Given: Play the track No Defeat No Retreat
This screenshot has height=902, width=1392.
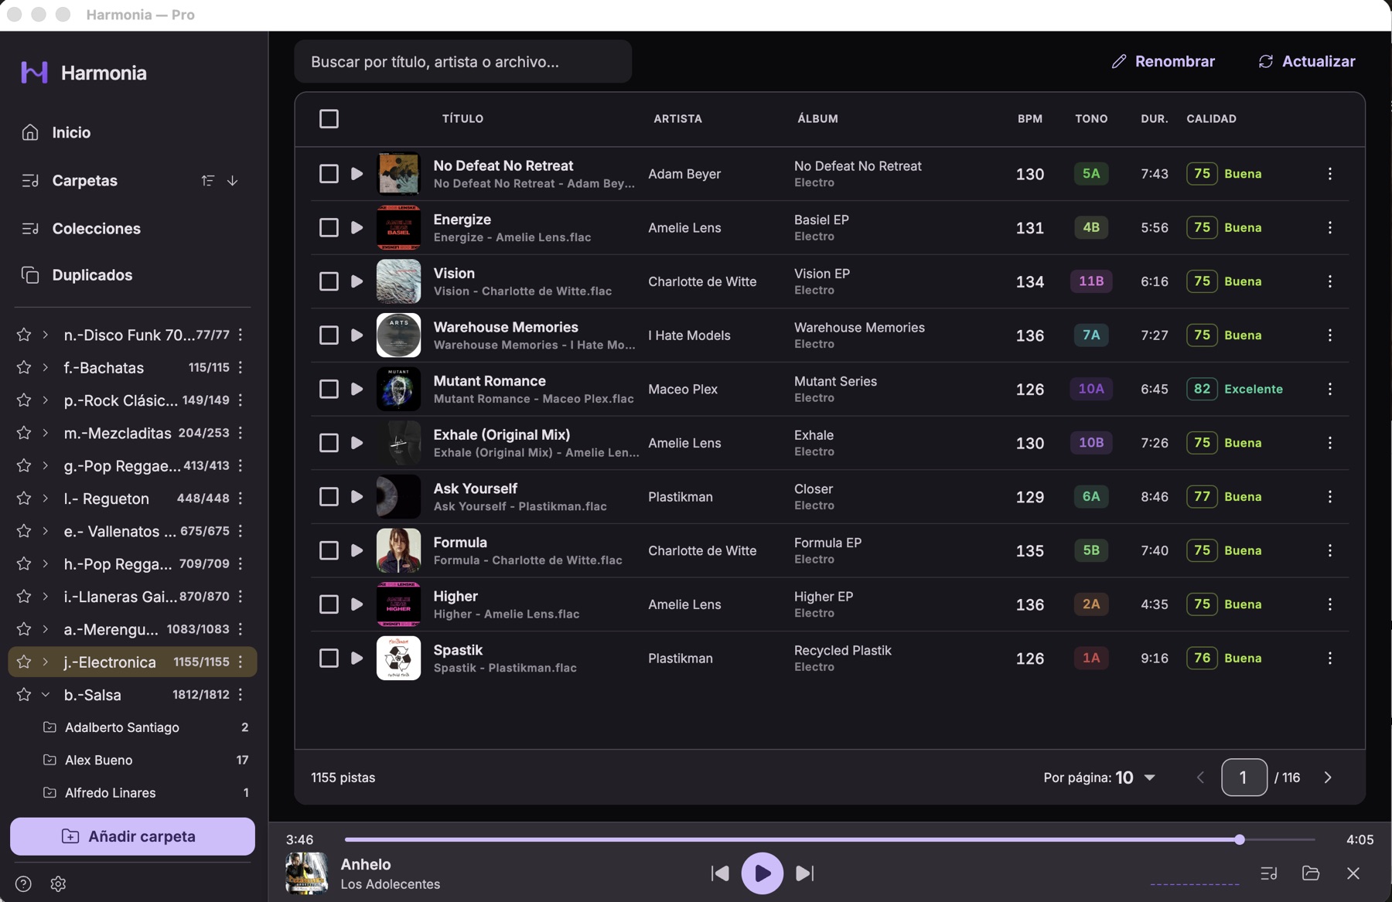Looking at the screenshot, I should (x=357, y=174).
